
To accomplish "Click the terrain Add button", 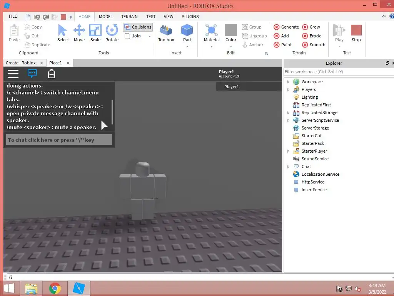I will (x=281, y=36).
